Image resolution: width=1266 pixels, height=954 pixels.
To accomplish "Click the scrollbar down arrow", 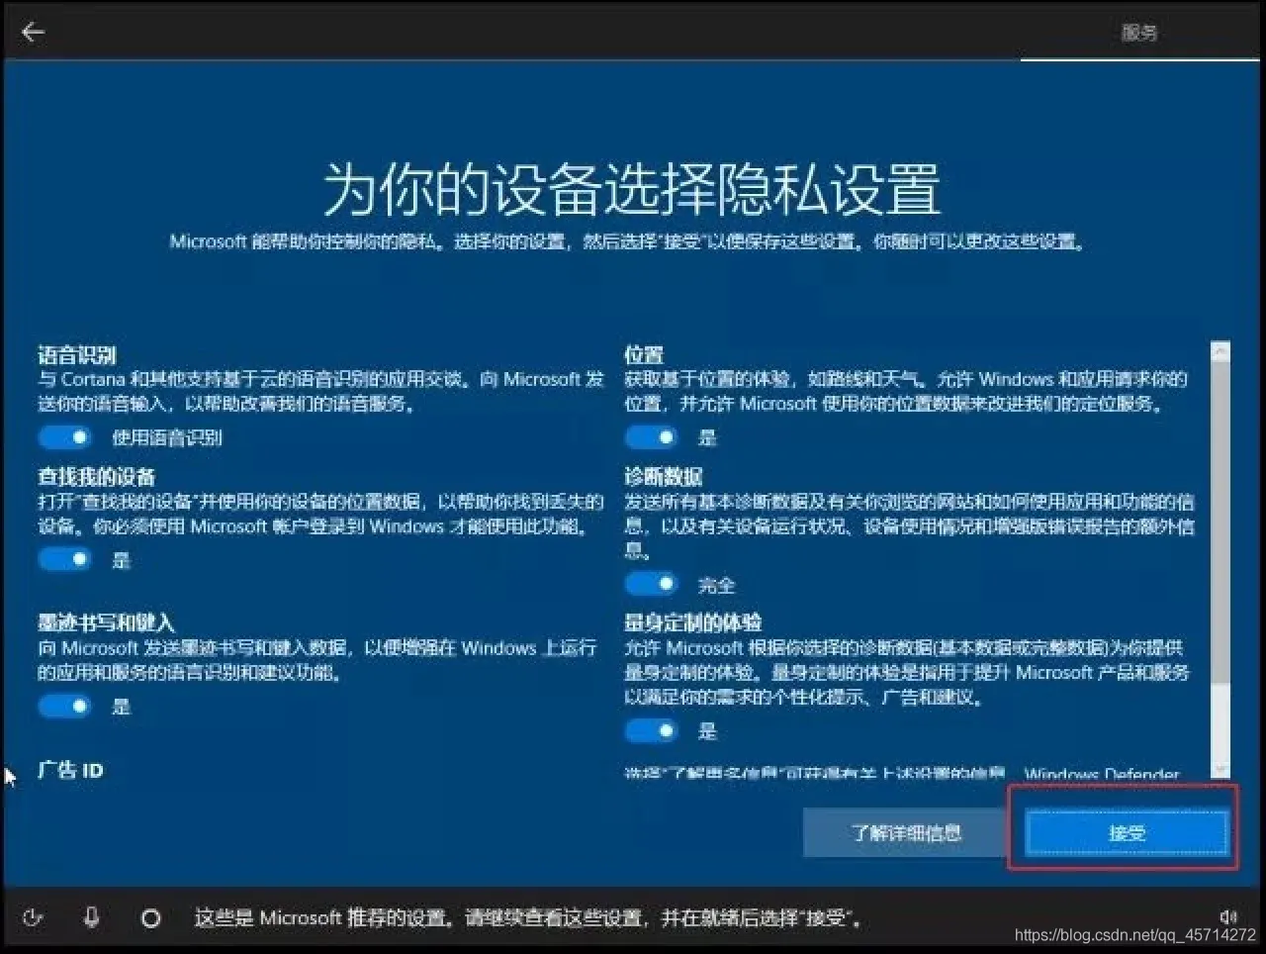I will pyautogui.click(x=1221, y=769).
